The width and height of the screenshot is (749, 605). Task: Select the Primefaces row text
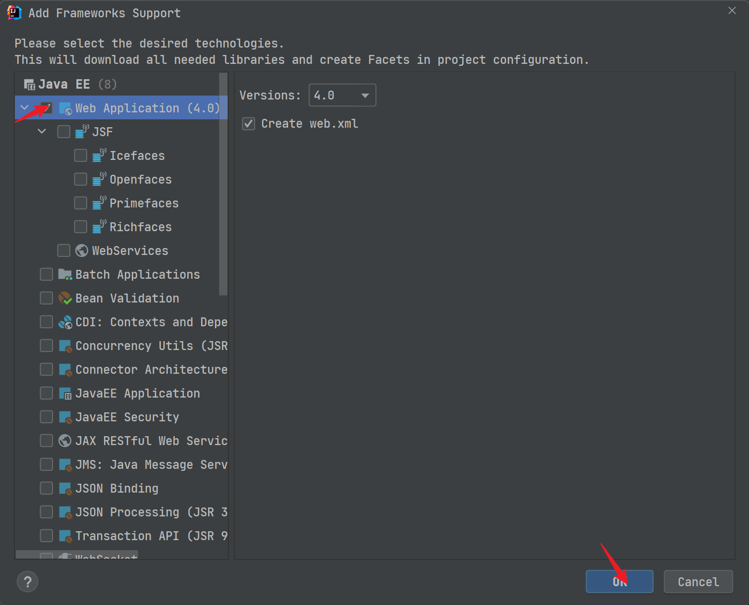(x=144, y=203)
